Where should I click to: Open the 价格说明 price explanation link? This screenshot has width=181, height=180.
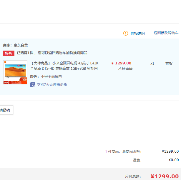138,33
